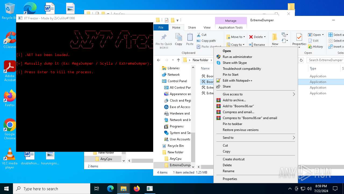
Task: Click the Paste ribbon icon
Action: (190, 39)
